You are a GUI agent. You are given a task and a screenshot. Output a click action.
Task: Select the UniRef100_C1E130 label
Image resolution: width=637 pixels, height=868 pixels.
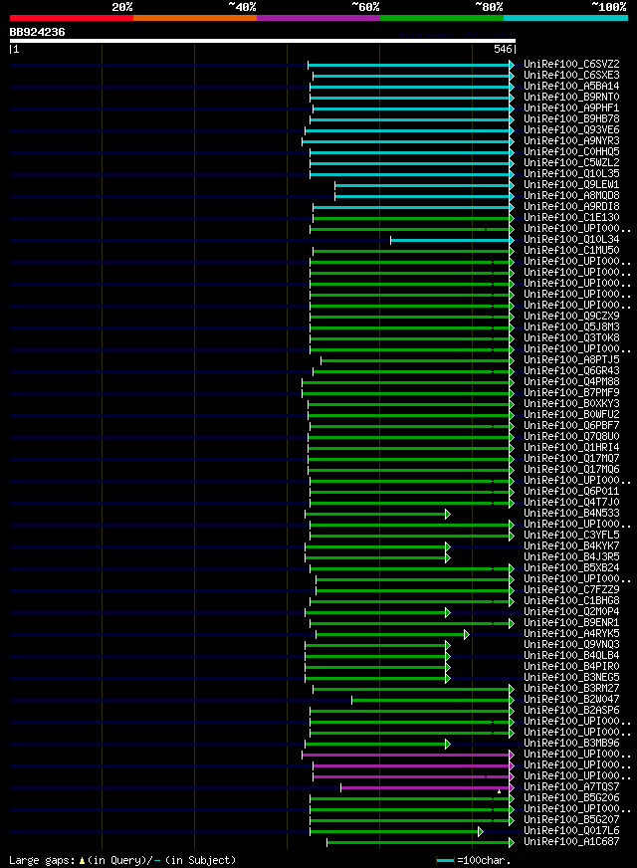coord(571,218)
